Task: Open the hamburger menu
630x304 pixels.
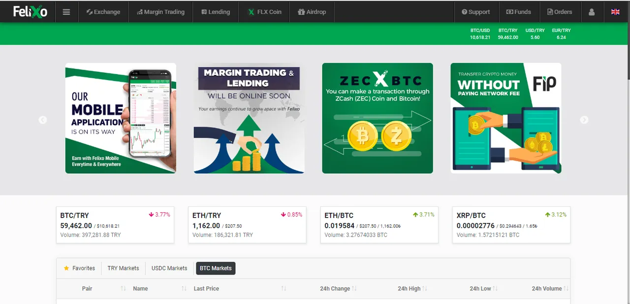Action: (x=66, y=12)
